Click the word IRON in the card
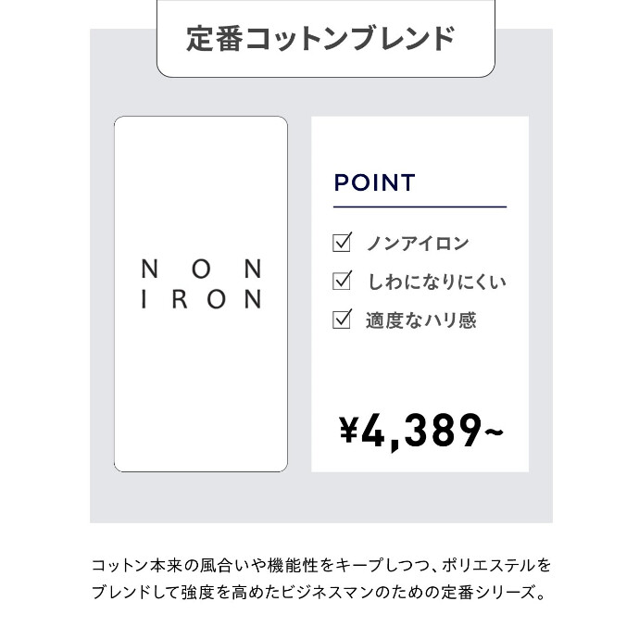The height and width of the screenshot is (639, 639). [201, 300]
